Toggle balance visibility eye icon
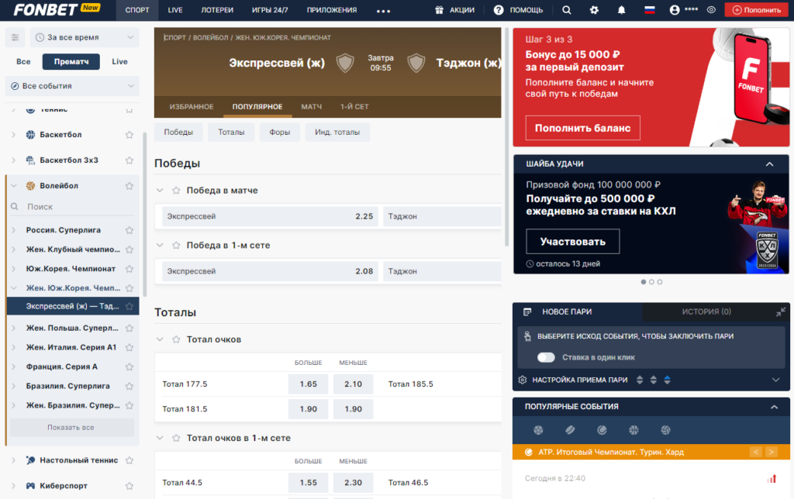The image size is (794, 499). pos(712,9)
